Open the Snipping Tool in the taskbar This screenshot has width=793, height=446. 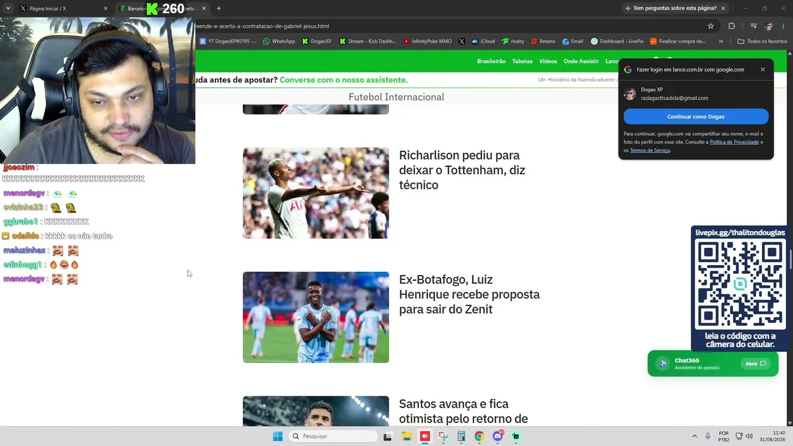(443, 436)
